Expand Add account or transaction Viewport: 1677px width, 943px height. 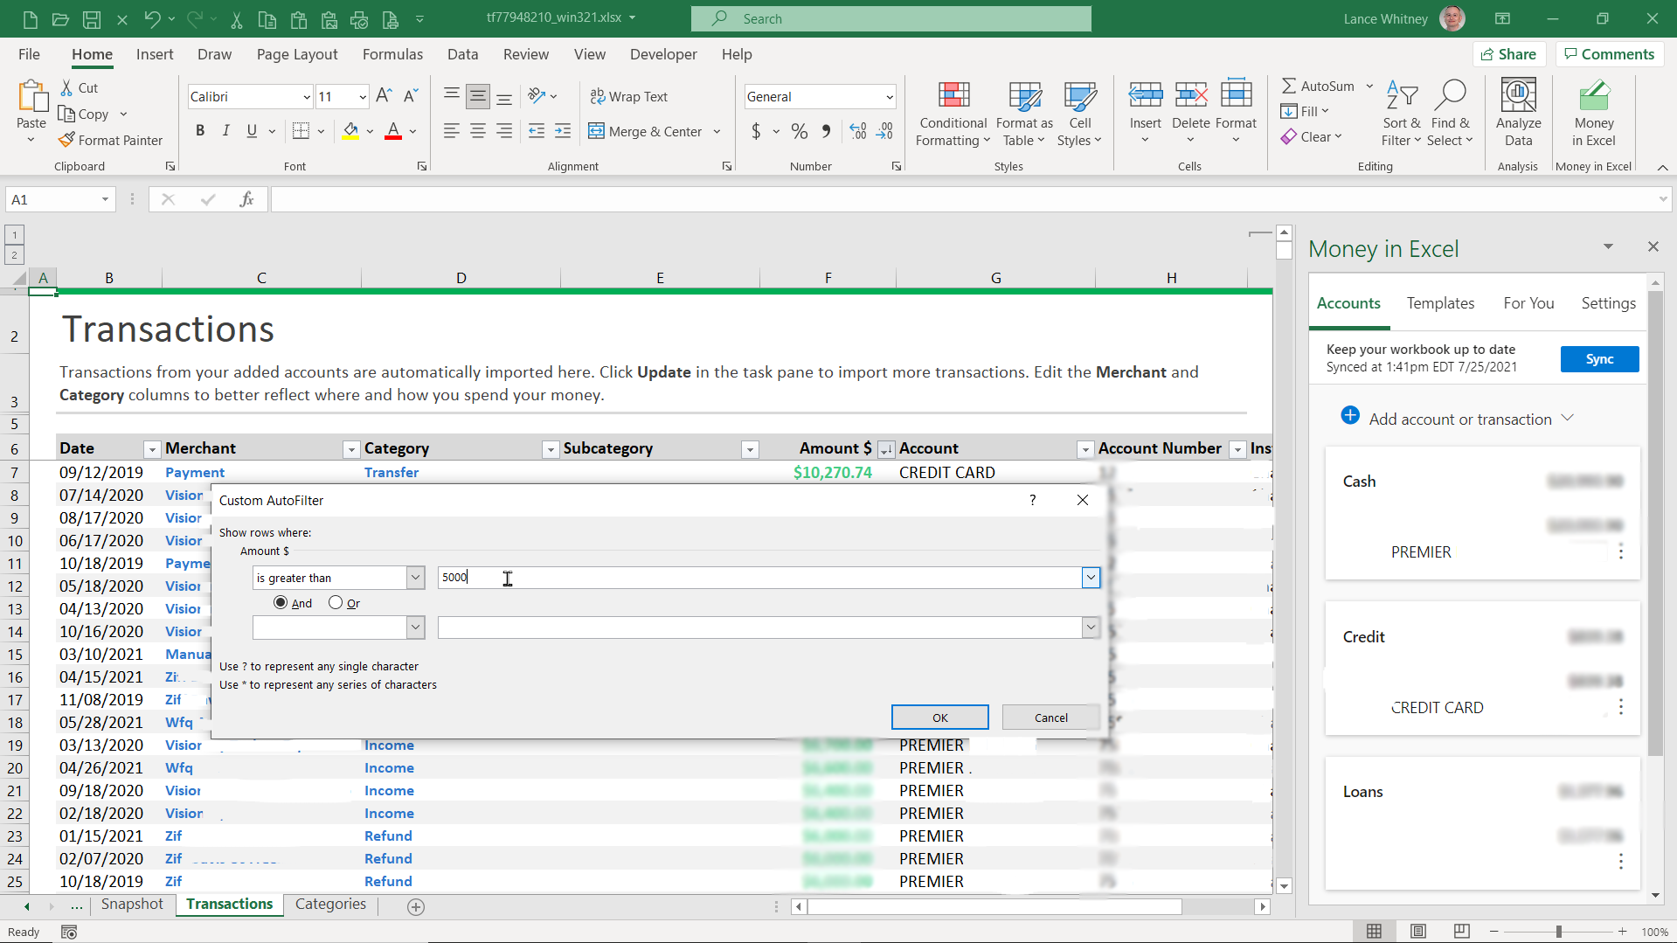click(1568, 418)
